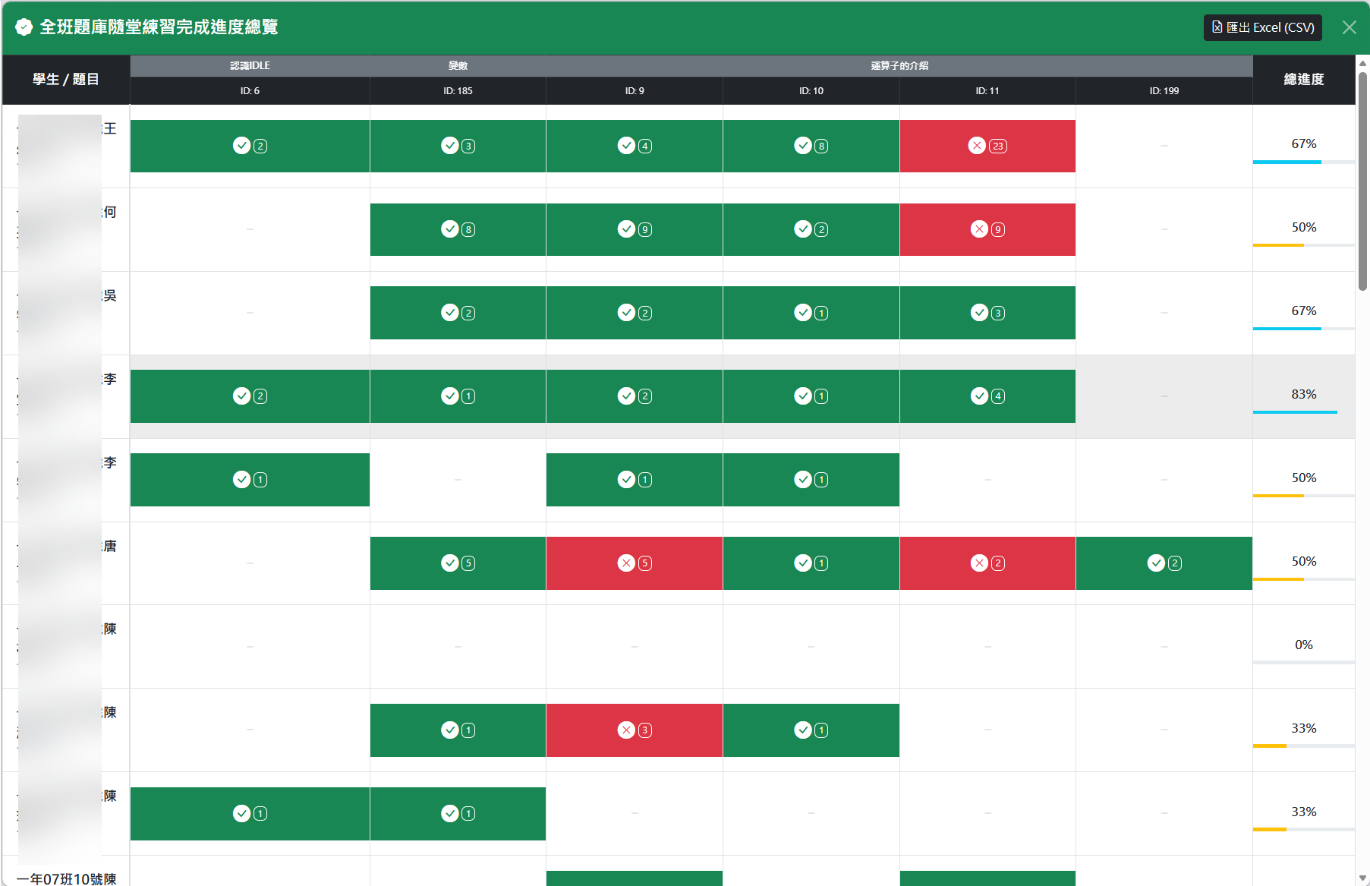Click the failed icon with 23 attempts

coord(977,146)
